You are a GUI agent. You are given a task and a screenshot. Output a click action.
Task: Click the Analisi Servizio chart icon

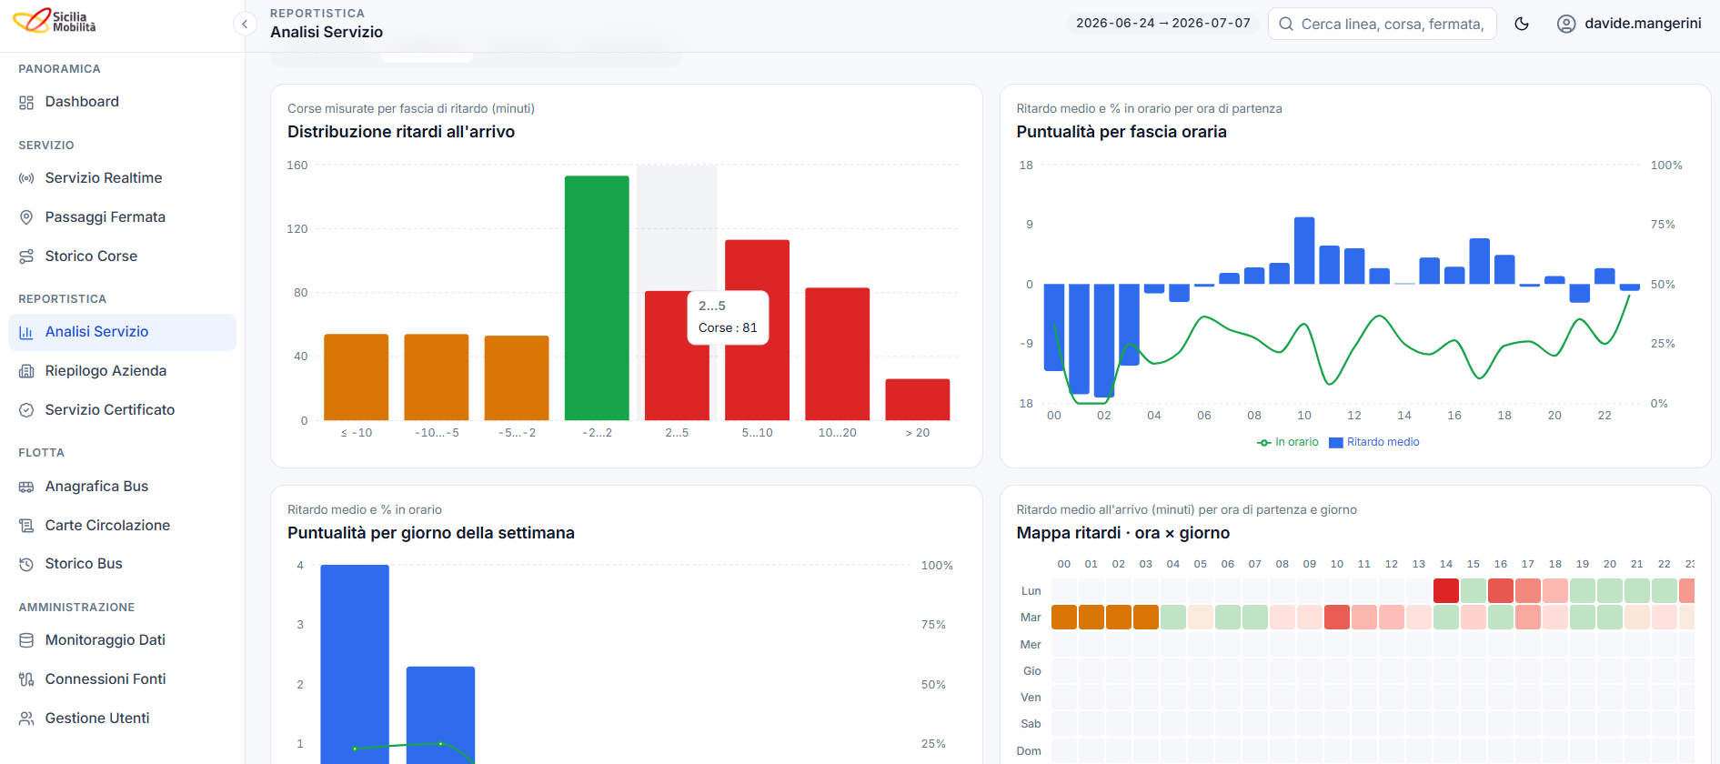coord(26,333)
